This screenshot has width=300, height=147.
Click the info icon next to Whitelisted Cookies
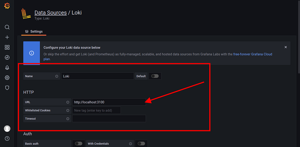(x=68, y=111)
